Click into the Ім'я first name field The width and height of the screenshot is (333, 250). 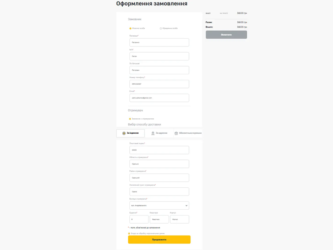[159, 56]
